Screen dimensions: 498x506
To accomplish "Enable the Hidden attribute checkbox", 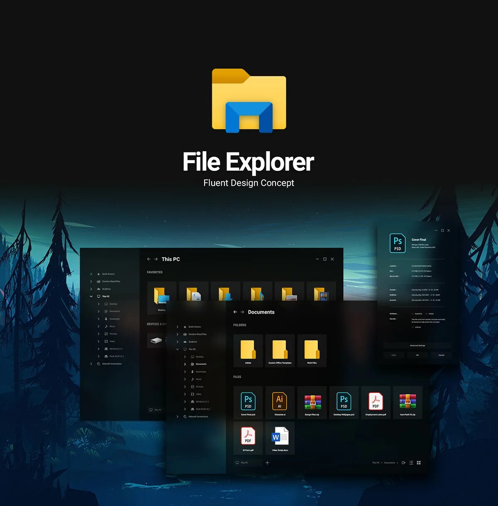I will [426, 314].
